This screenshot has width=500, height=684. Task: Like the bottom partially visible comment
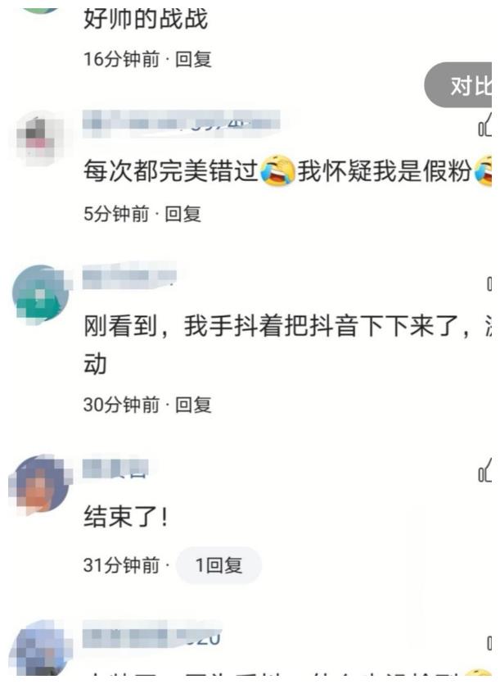click(489, 643)
